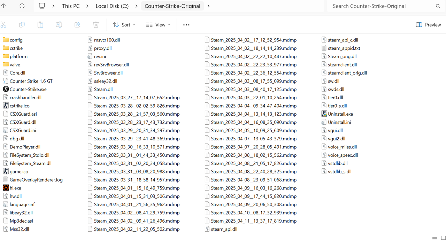Select the Uninstall.exe icon
The image size is (446, 240).
coord(324,114)
